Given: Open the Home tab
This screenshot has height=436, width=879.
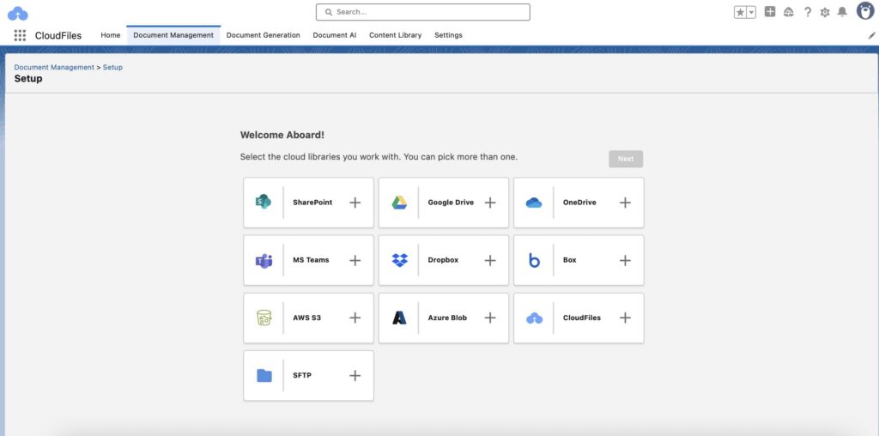Looking at the screenshot, I should point(111,35).
